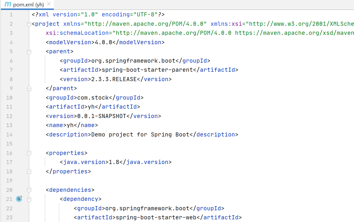This screenshot has height=222, width=354.
Task: Click the maven.apache.org/POM/4.0.0 xmlns URL
Action: [x=146, y=24]
